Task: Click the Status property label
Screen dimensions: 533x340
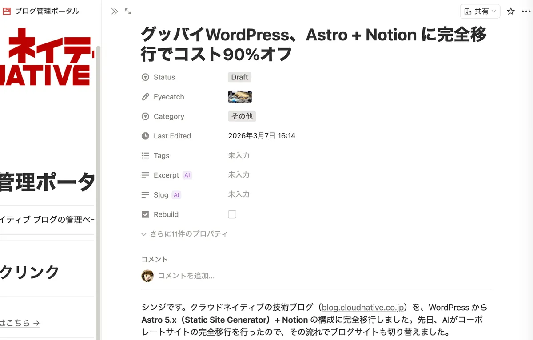Action: pyautogui.click(x=164, y=77)
